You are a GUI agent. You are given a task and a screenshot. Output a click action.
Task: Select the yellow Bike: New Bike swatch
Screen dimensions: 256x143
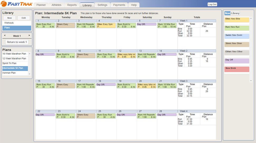coord(236,20)
